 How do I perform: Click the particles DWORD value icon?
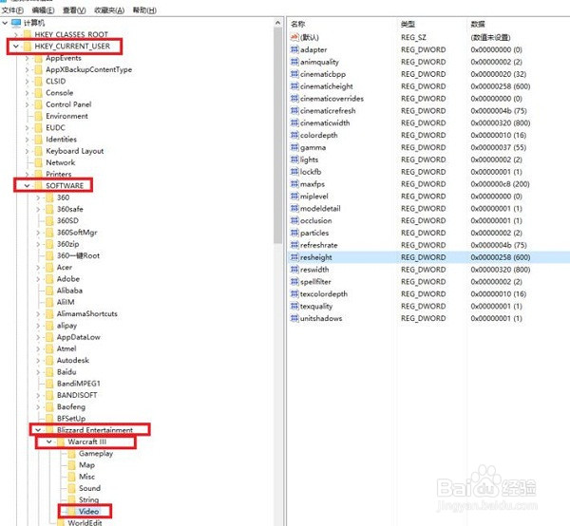point(294,233)
